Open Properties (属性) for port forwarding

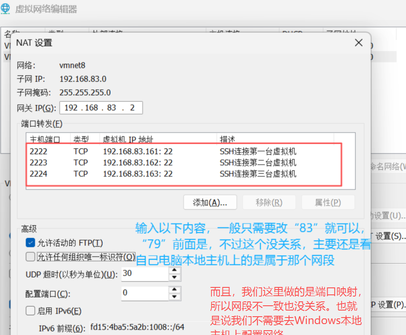click(328, 202)
